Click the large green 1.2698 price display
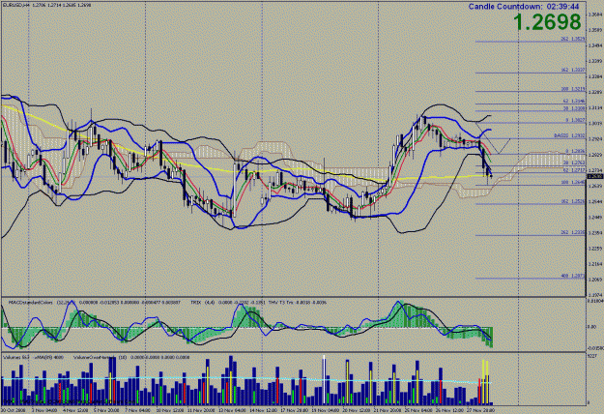The height and width of the screenshot is (414, 604). (x=547, y=22)
